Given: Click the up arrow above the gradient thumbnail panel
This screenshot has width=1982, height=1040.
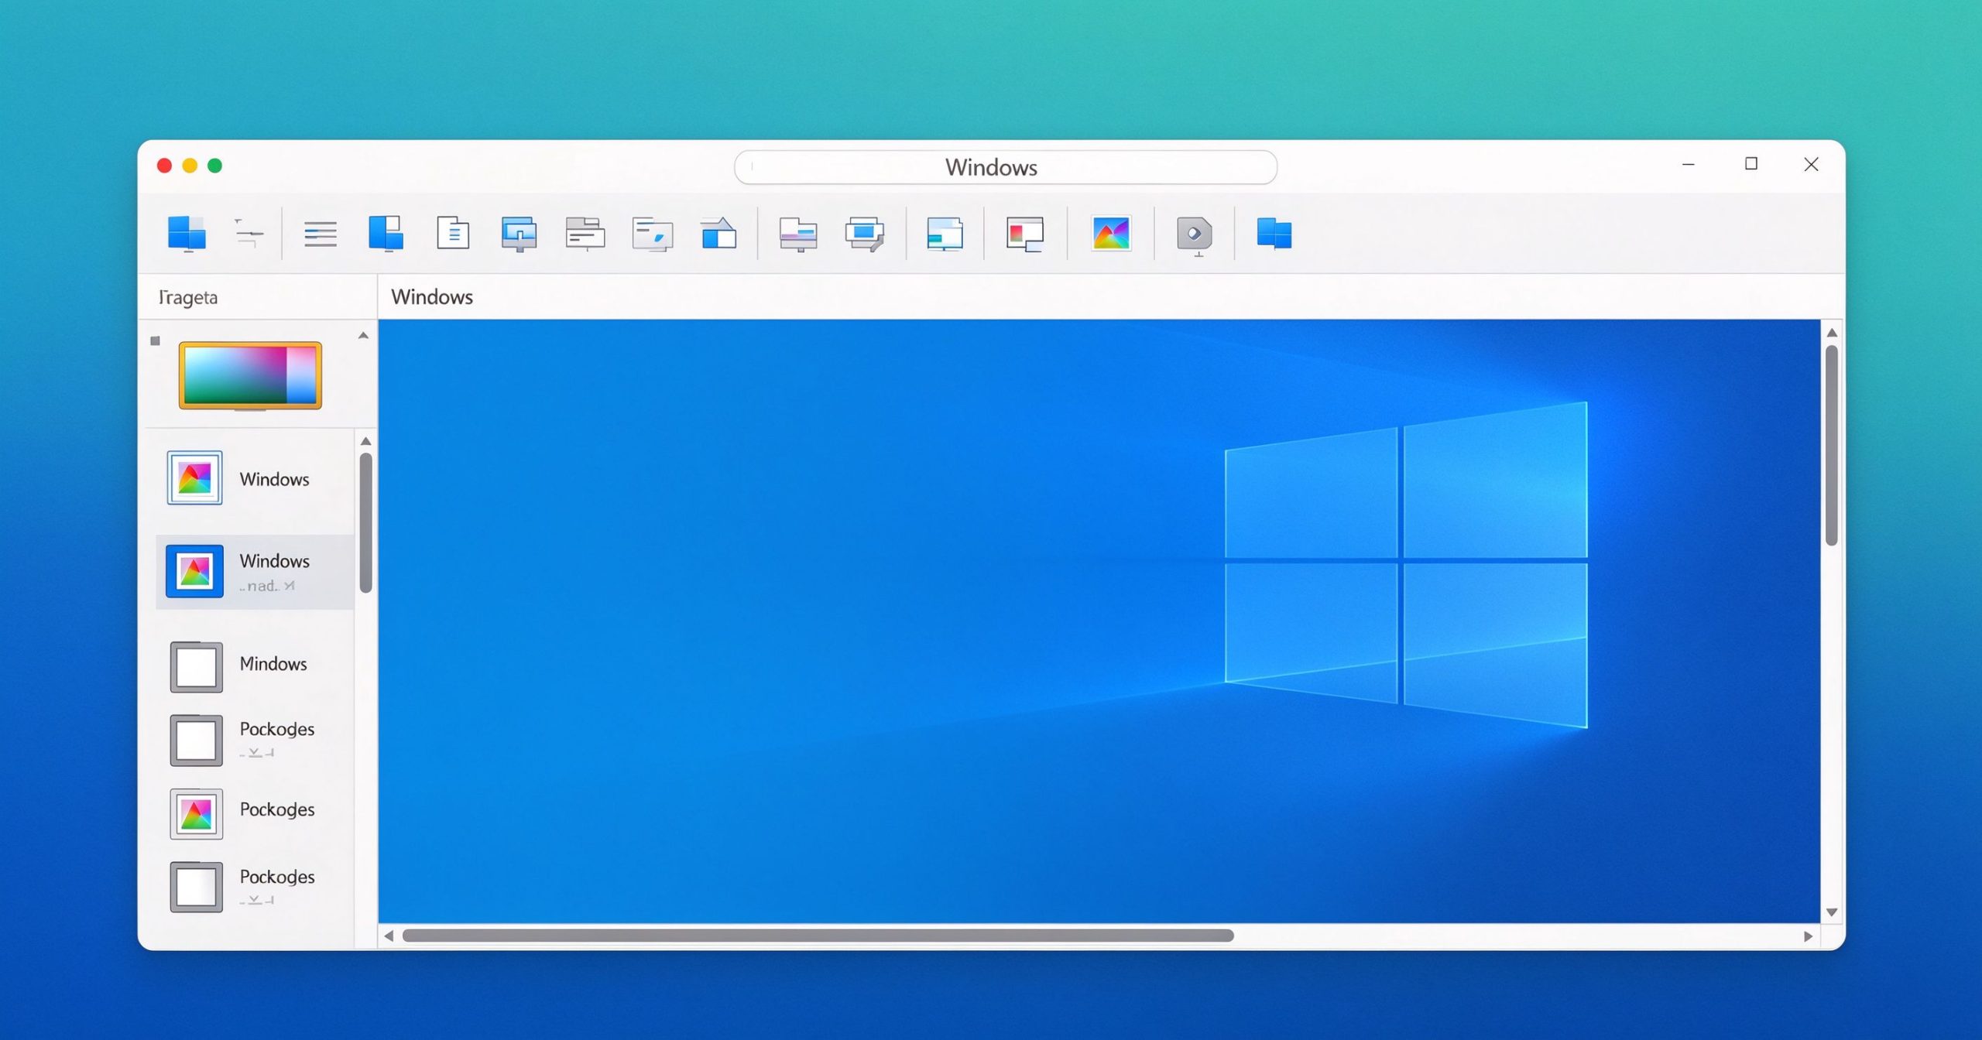Looking at the screenshot, I should [363, 336].
